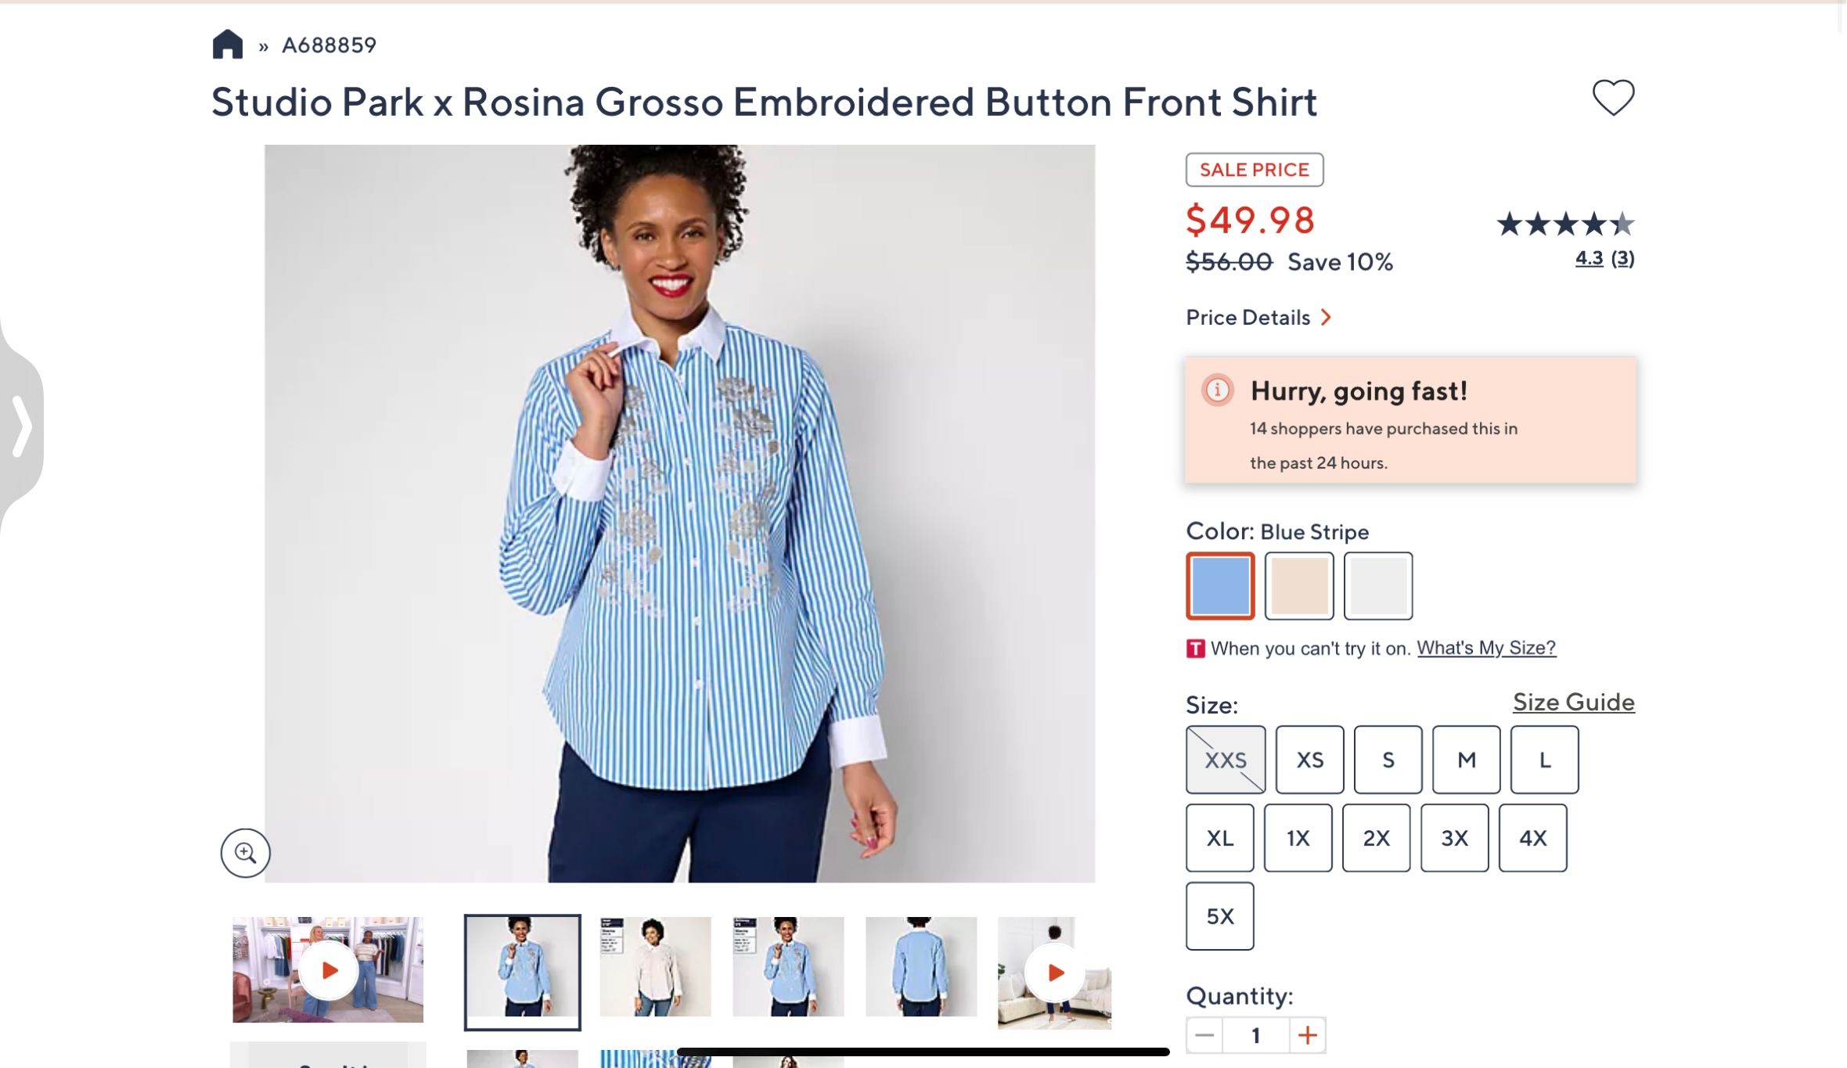Decrease quantity with minus button
The width and height of the screenshot is (1847, 1068).
[1204, 1035]
